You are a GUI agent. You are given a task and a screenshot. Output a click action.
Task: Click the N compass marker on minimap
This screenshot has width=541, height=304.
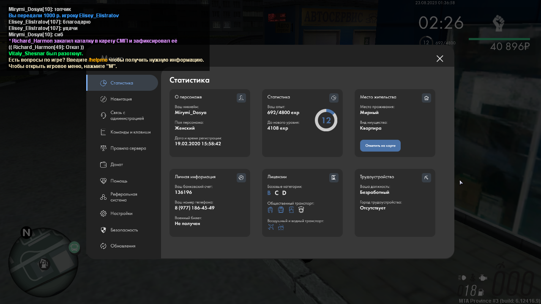click(27, 232)
